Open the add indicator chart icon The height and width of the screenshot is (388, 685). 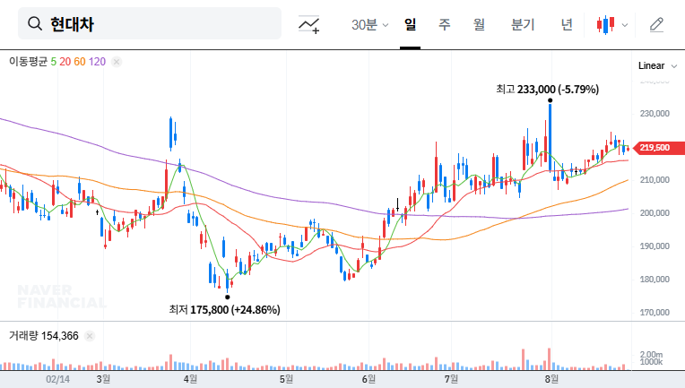[308, 24]
